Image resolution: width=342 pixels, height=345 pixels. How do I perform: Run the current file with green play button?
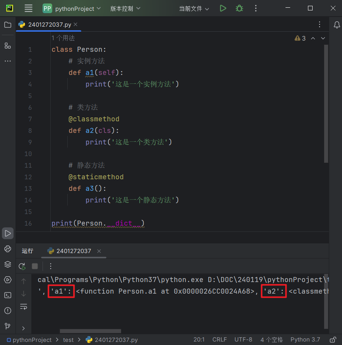[223, 8]
